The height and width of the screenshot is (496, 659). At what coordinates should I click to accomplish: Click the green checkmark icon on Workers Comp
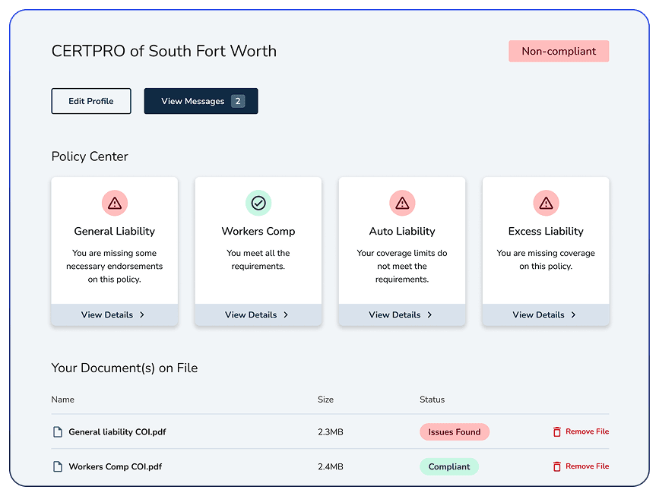pos(258,203)
